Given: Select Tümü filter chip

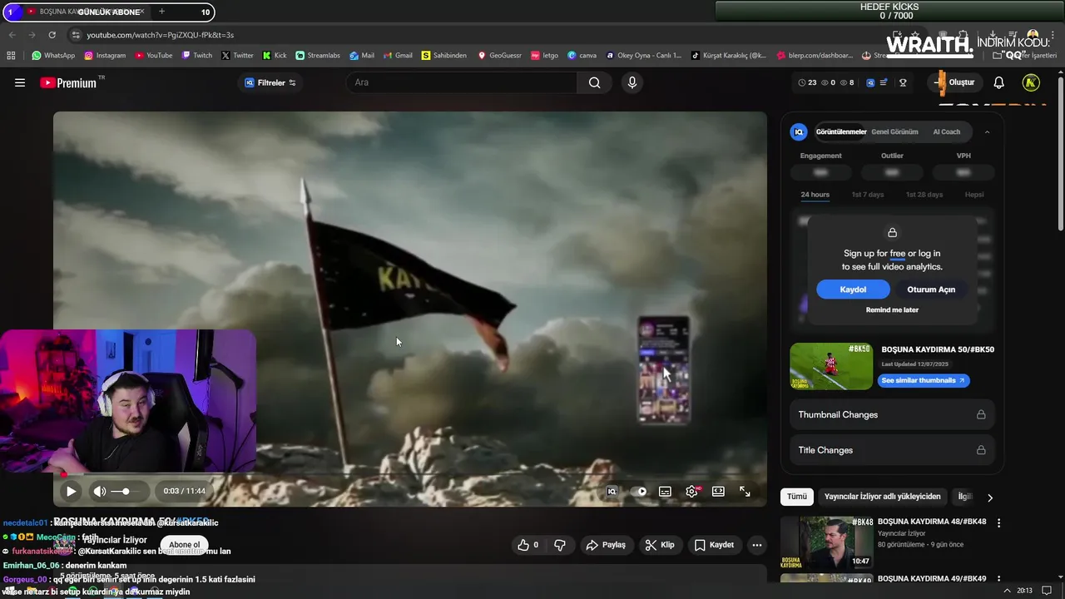Looking at the screenshot, I should click(797, 497).
